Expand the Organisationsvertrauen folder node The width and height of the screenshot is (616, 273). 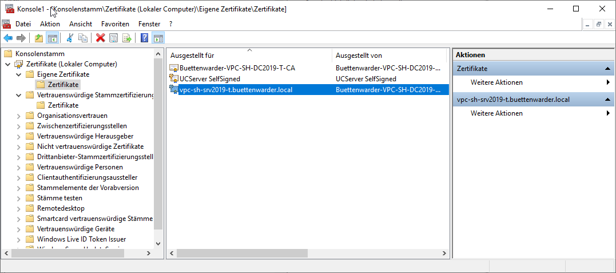coord(19,116)
